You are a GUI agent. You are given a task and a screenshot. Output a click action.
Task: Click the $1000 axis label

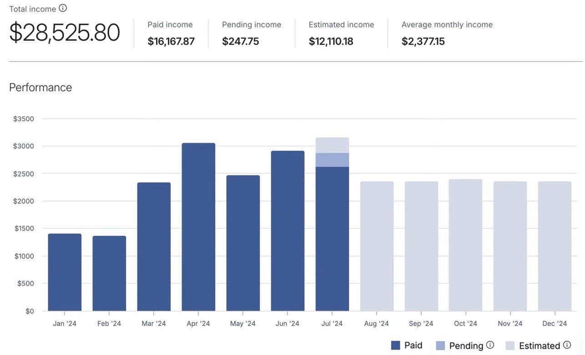(x=24, y=256)
